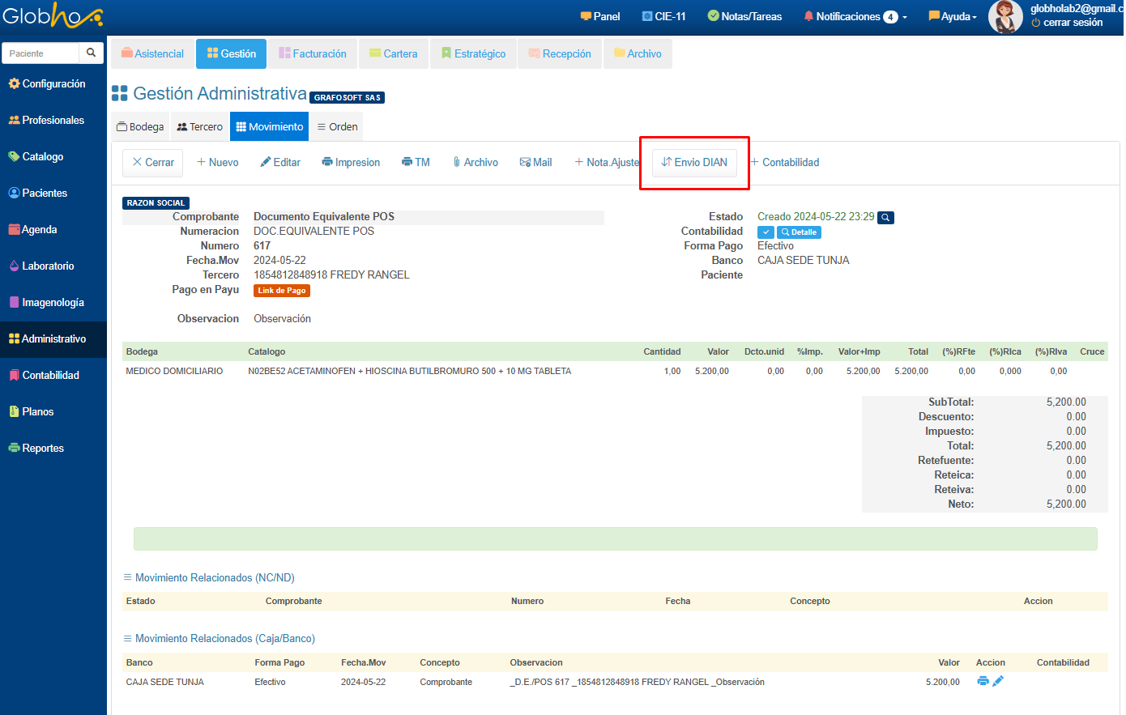Select the Bodega sub-tab
The height and width of the screenshot is (715, 1126).
tap(140, 127)
